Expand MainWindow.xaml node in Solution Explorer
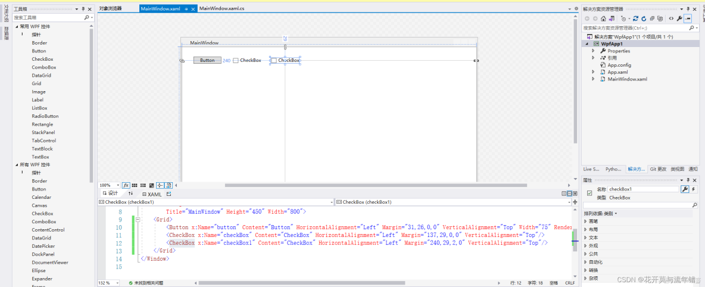The width and height of the screenshot is (705, 287). click(593, 79)
